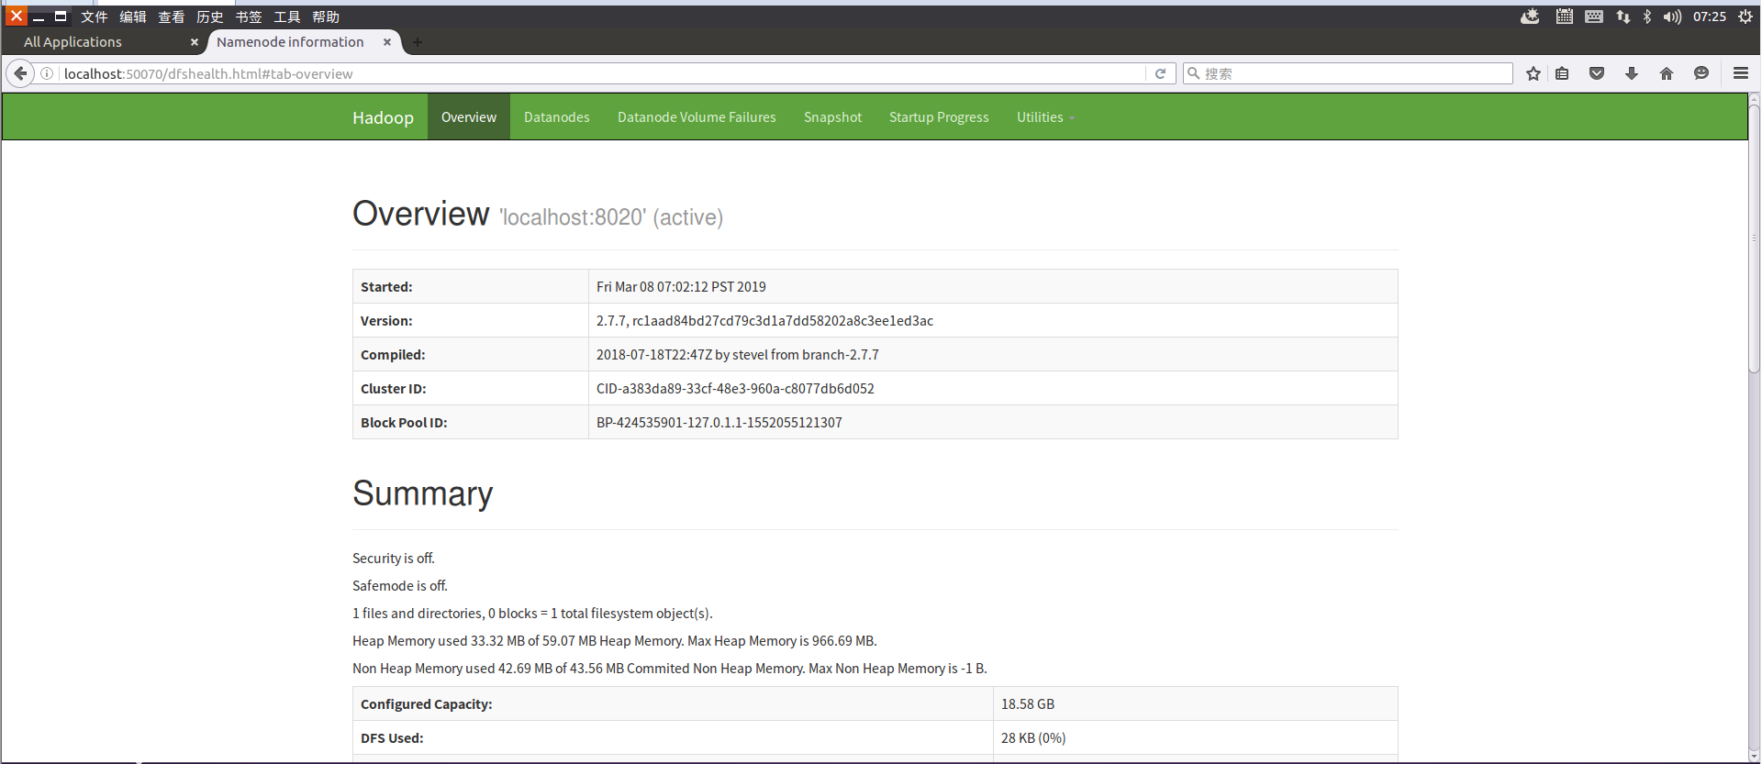Image resolution: width=1762 pixels, height=764 pixels.
Task: Select the Namenode information tab
Action: click(303, 42)
